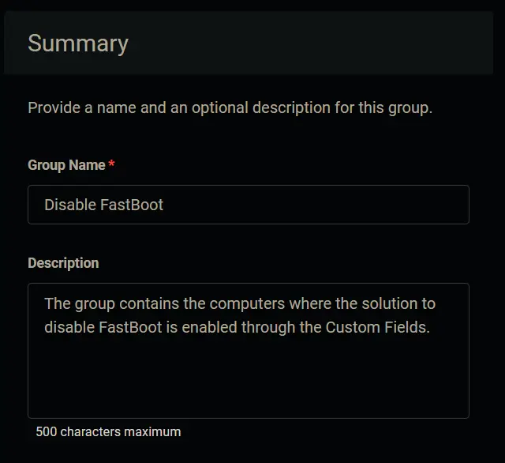Focus the Description text area
This screenshot has height=463, width=505.
(249, 351)
